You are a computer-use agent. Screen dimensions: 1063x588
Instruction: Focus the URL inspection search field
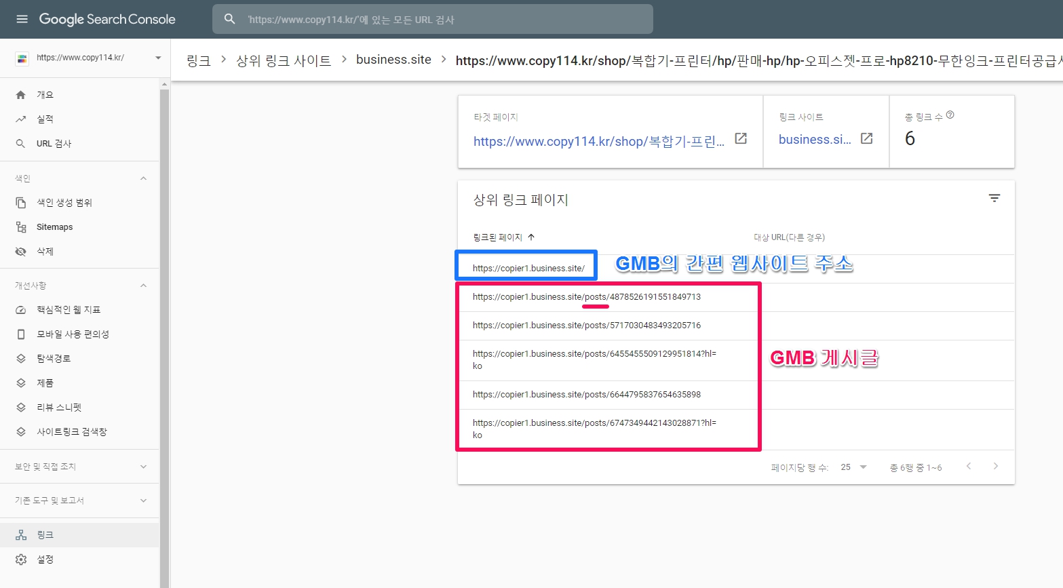tap(433, 19)
